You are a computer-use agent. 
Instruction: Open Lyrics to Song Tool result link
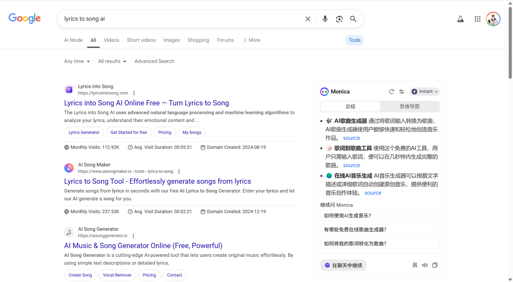pyautogui.click(x=158, y=181)
